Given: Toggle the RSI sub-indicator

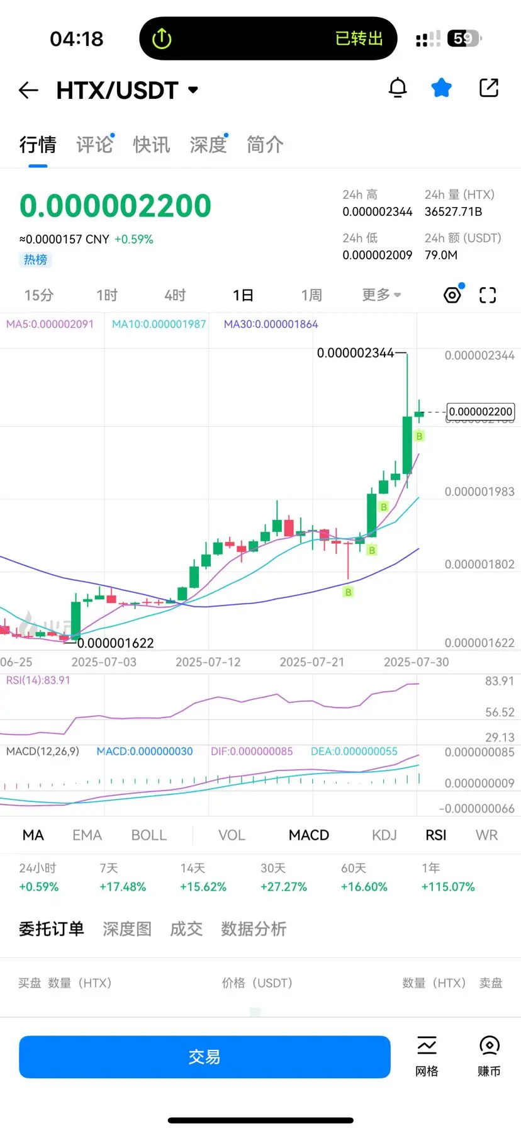Looking at the screenshot, I should 436,835.
